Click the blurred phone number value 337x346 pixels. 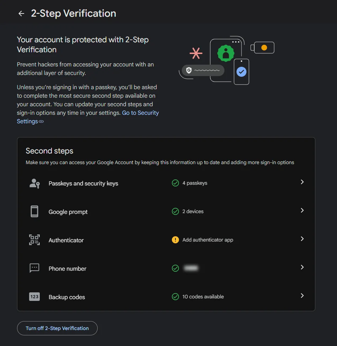click(x=191, y=268)
